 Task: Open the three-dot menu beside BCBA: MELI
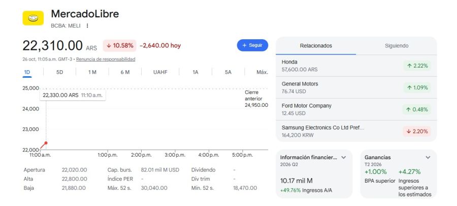tap(87, 25)
